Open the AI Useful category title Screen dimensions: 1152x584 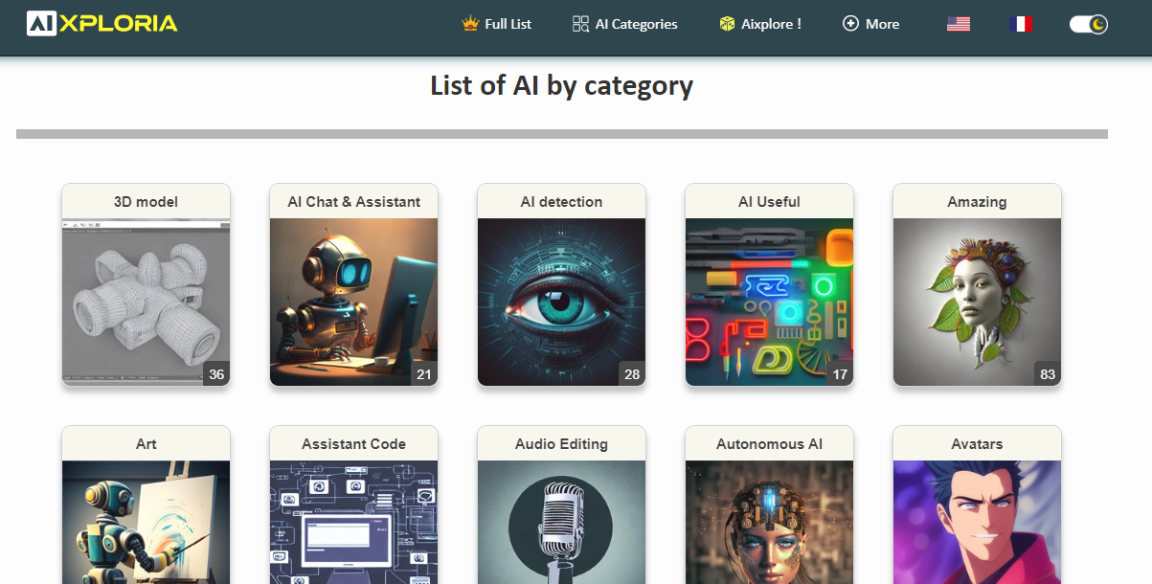click(769, 201)
